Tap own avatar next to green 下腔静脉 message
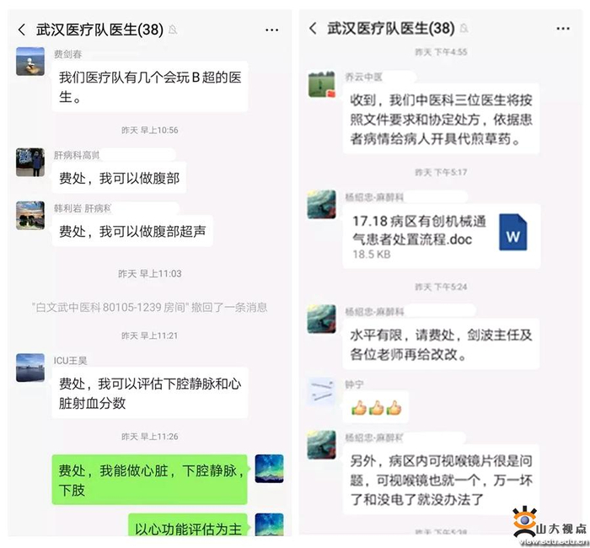This screenshot has width=590, height=548. 270,469
